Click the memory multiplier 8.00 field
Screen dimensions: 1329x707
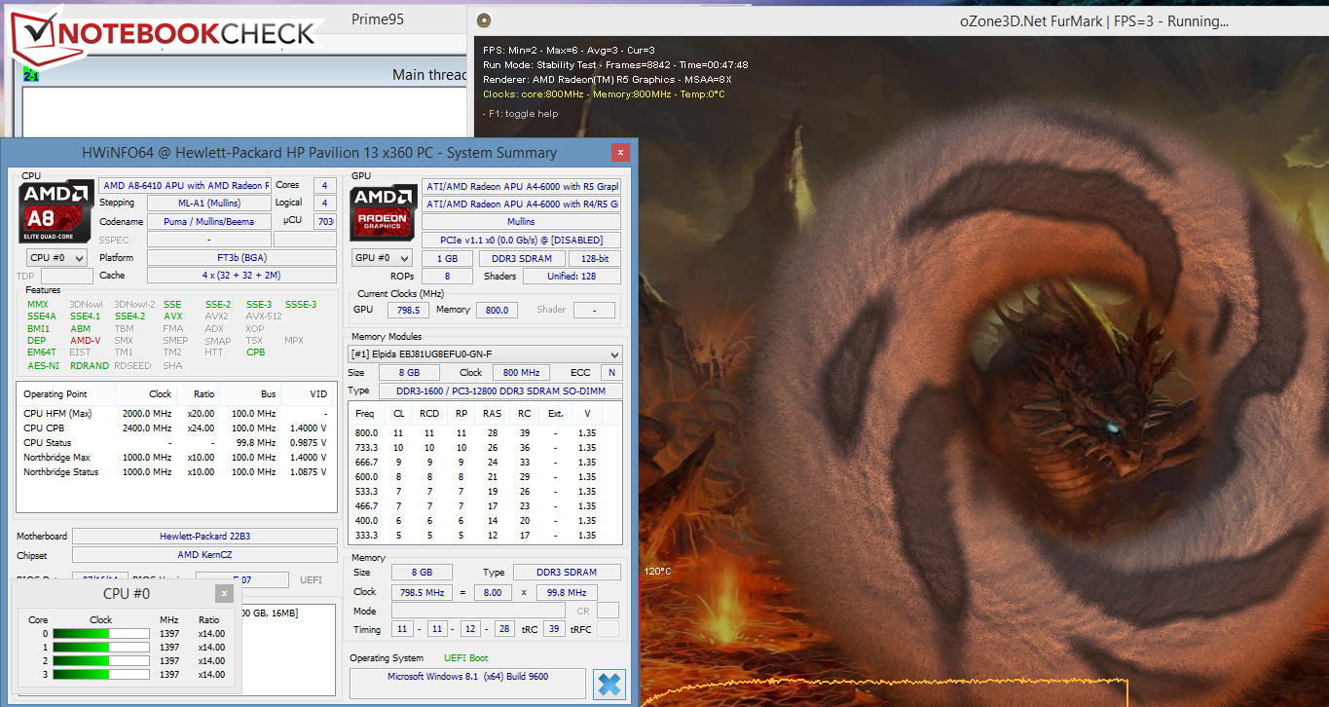[x=493, y=592]
